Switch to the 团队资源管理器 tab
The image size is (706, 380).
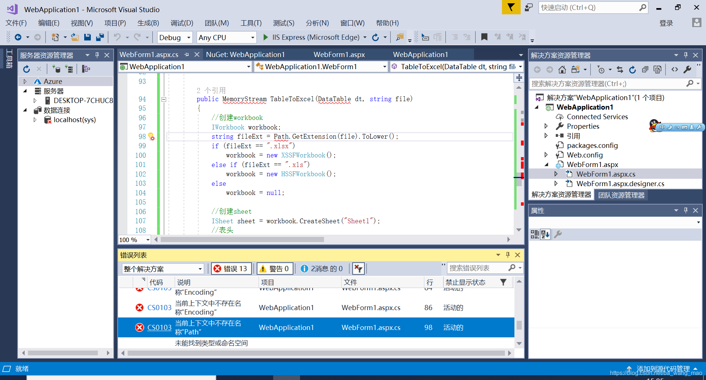[621, 195]
